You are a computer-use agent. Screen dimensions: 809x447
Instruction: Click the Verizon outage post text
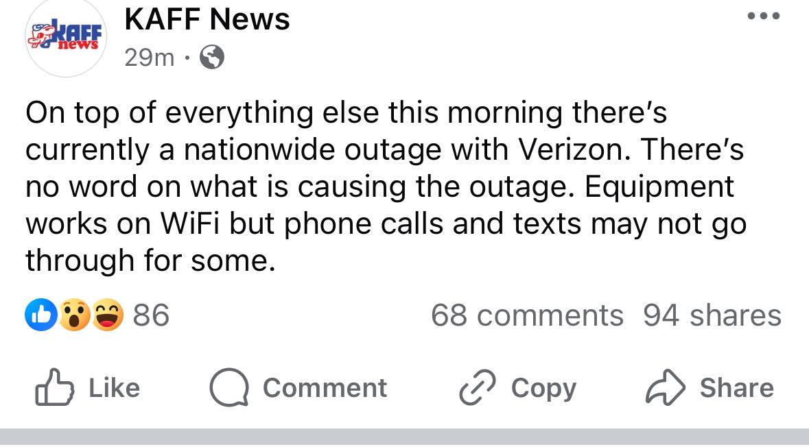(384, 186)
